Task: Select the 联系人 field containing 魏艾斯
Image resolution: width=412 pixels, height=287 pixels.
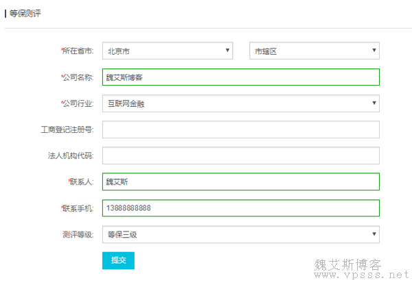Action: [x=240, y=182]
